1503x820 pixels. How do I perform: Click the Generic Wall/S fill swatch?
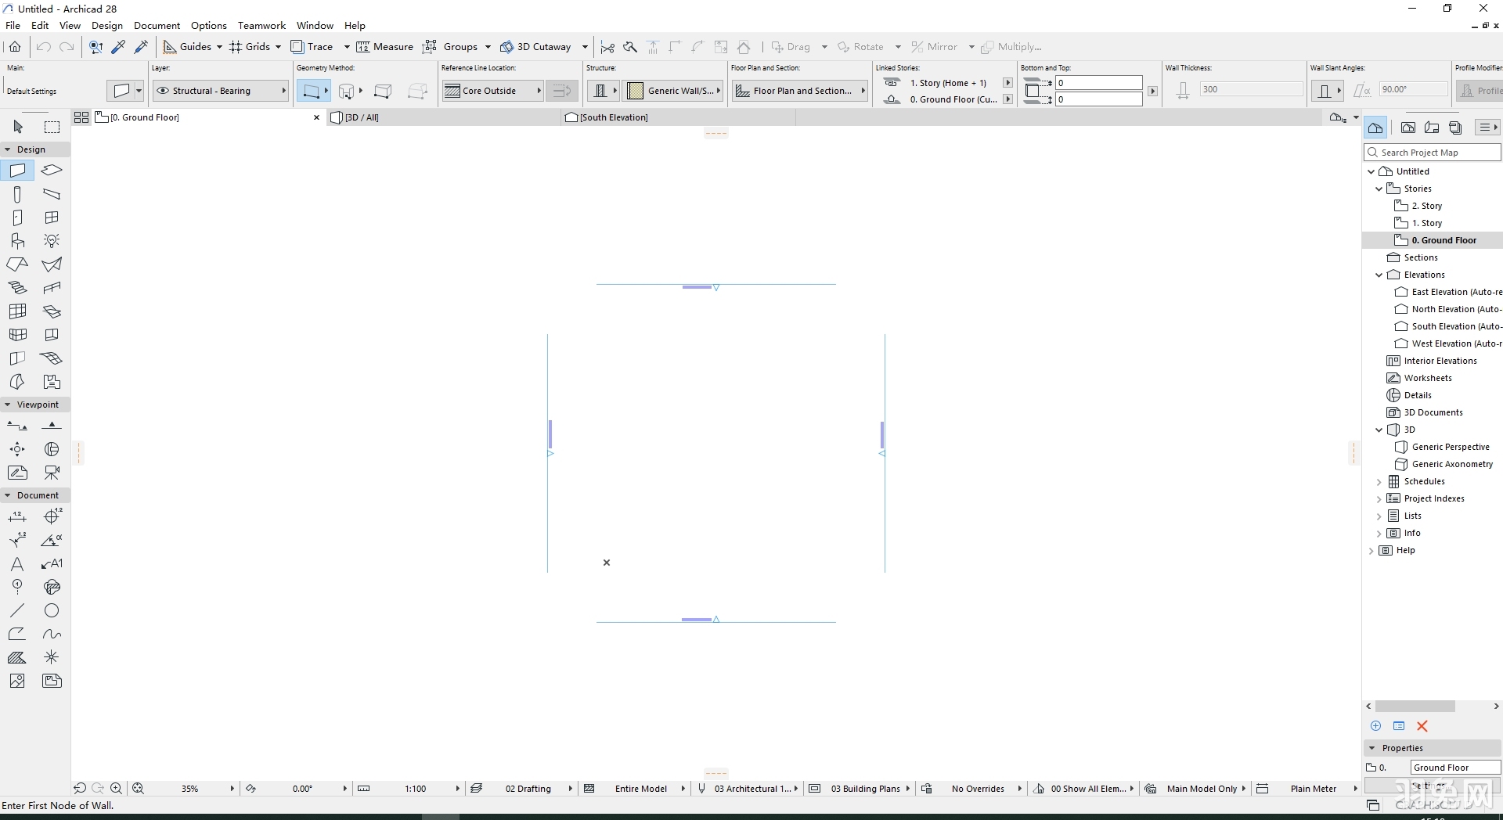[x=636, y=90]
